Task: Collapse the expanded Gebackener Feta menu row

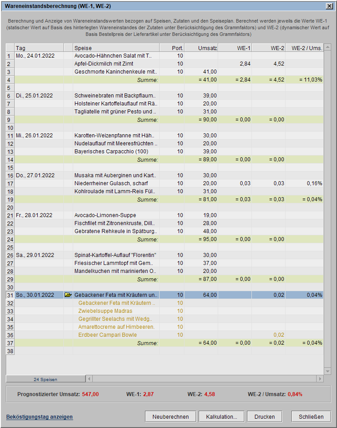Action: point(68,295)
